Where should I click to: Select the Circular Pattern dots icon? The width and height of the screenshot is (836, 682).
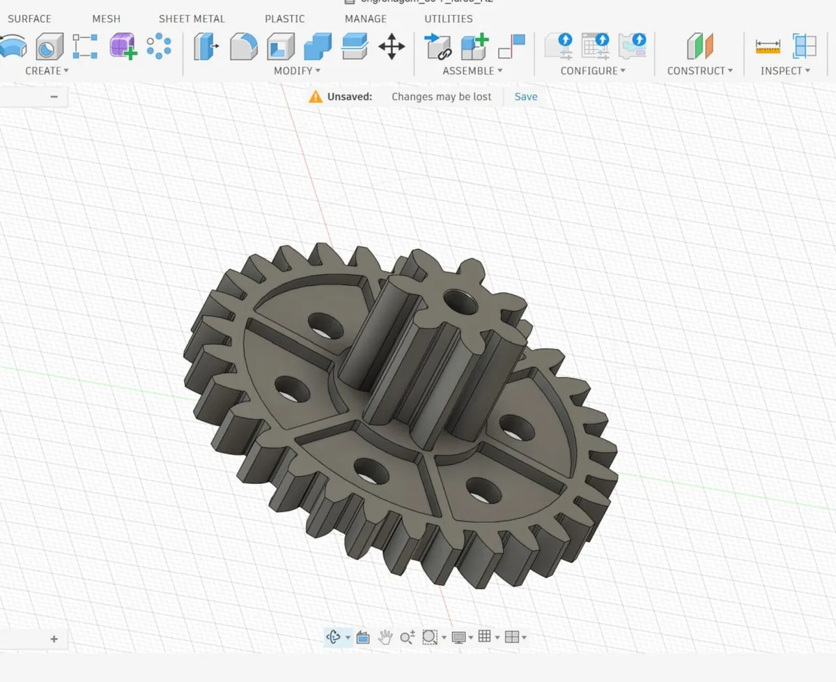pyautogui.click(x=159, y=46)
